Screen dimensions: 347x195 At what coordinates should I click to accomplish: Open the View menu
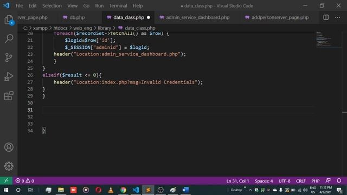point(72,6)
